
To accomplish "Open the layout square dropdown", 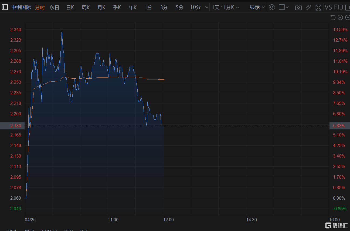I will (284, 7).
